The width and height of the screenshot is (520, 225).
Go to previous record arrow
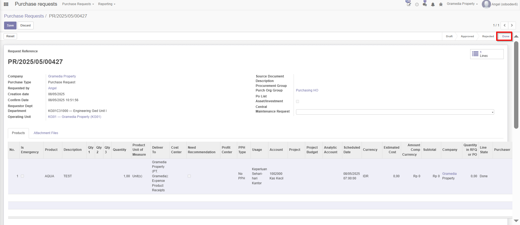pos(505,25)
